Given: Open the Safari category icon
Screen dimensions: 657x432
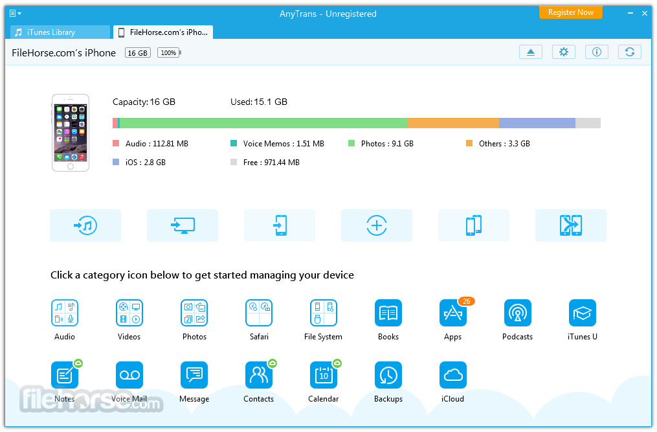Looking at the screenshot, I should tap(259, 313).
